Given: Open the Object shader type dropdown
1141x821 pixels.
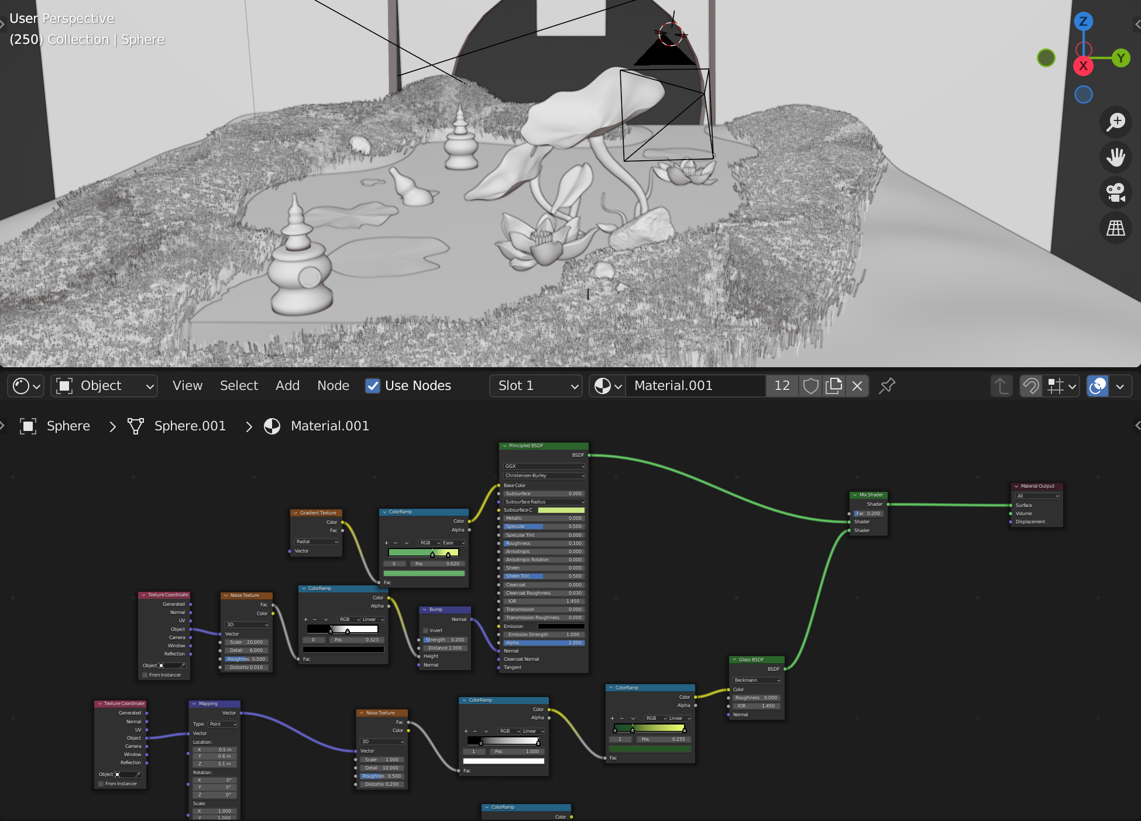Looking at the screenshot, I should 104,386.
